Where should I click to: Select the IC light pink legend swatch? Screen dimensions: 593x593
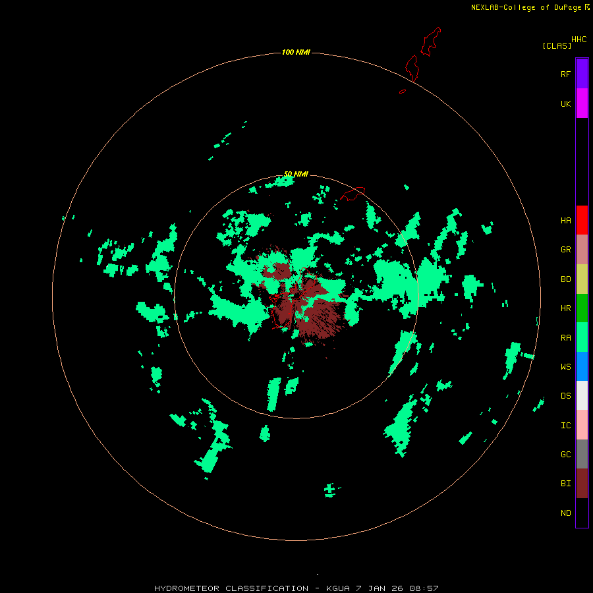tap(582, 425)
